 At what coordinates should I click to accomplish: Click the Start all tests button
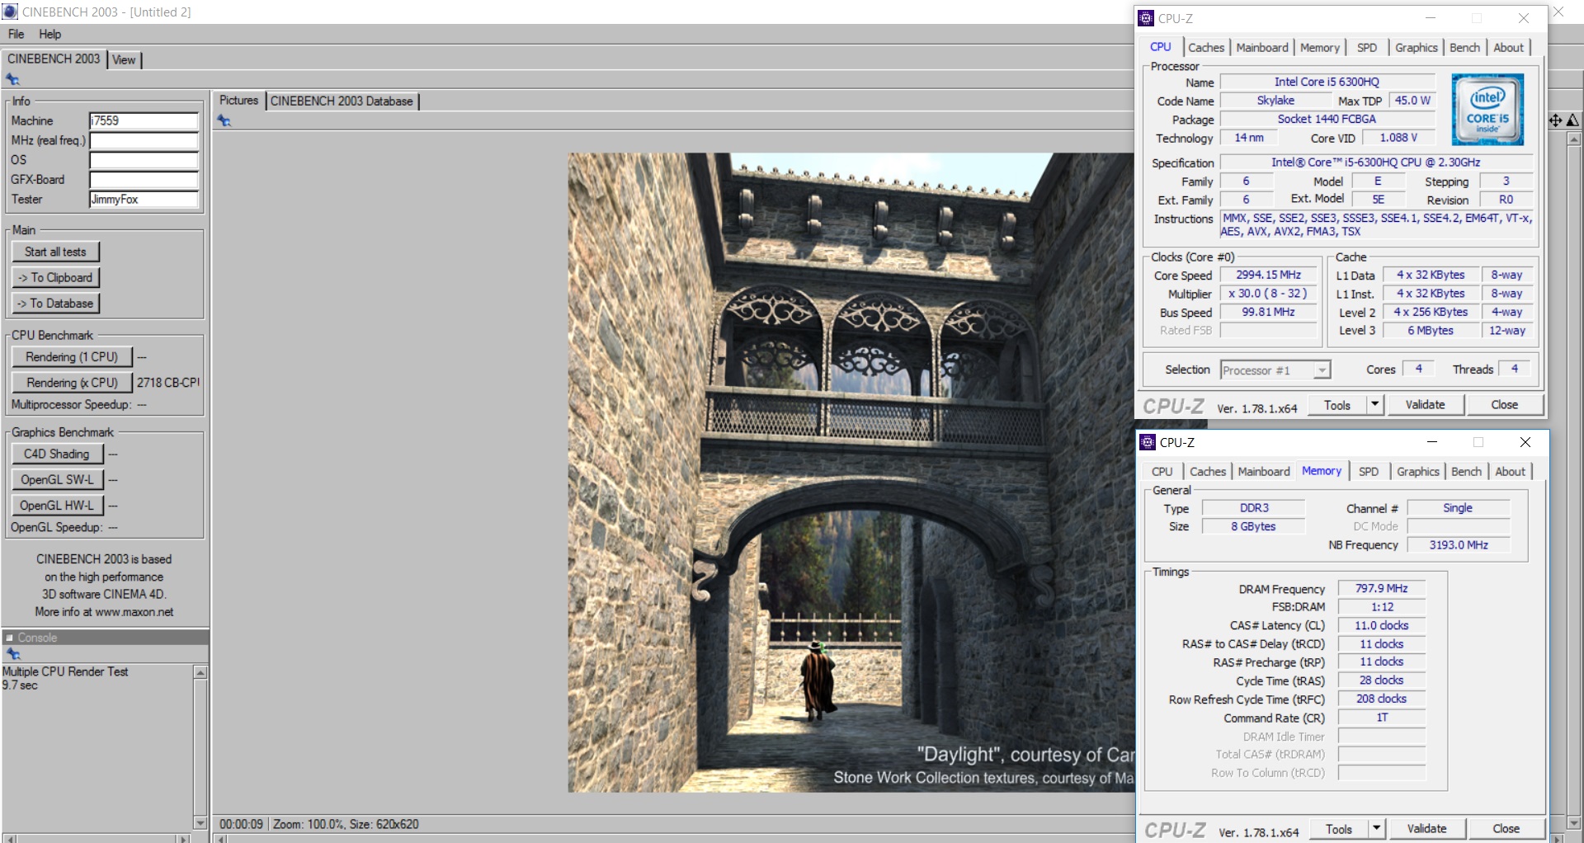(x=55, y=252)
